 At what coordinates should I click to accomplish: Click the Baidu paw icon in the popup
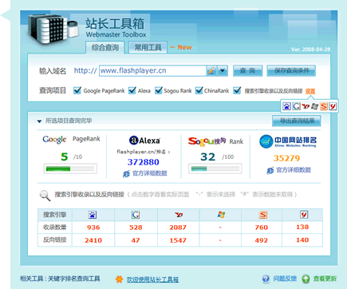coord(286,106)
